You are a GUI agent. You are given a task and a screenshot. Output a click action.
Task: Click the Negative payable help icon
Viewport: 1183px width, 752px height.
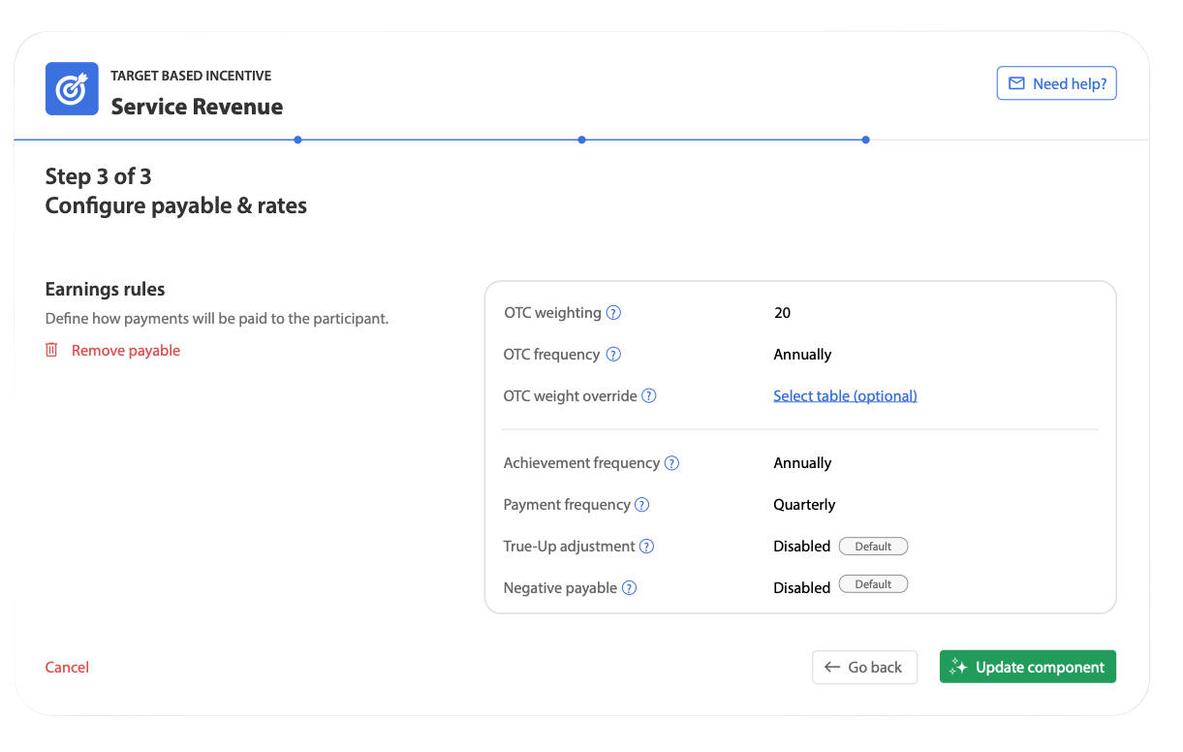click(629, 587)
